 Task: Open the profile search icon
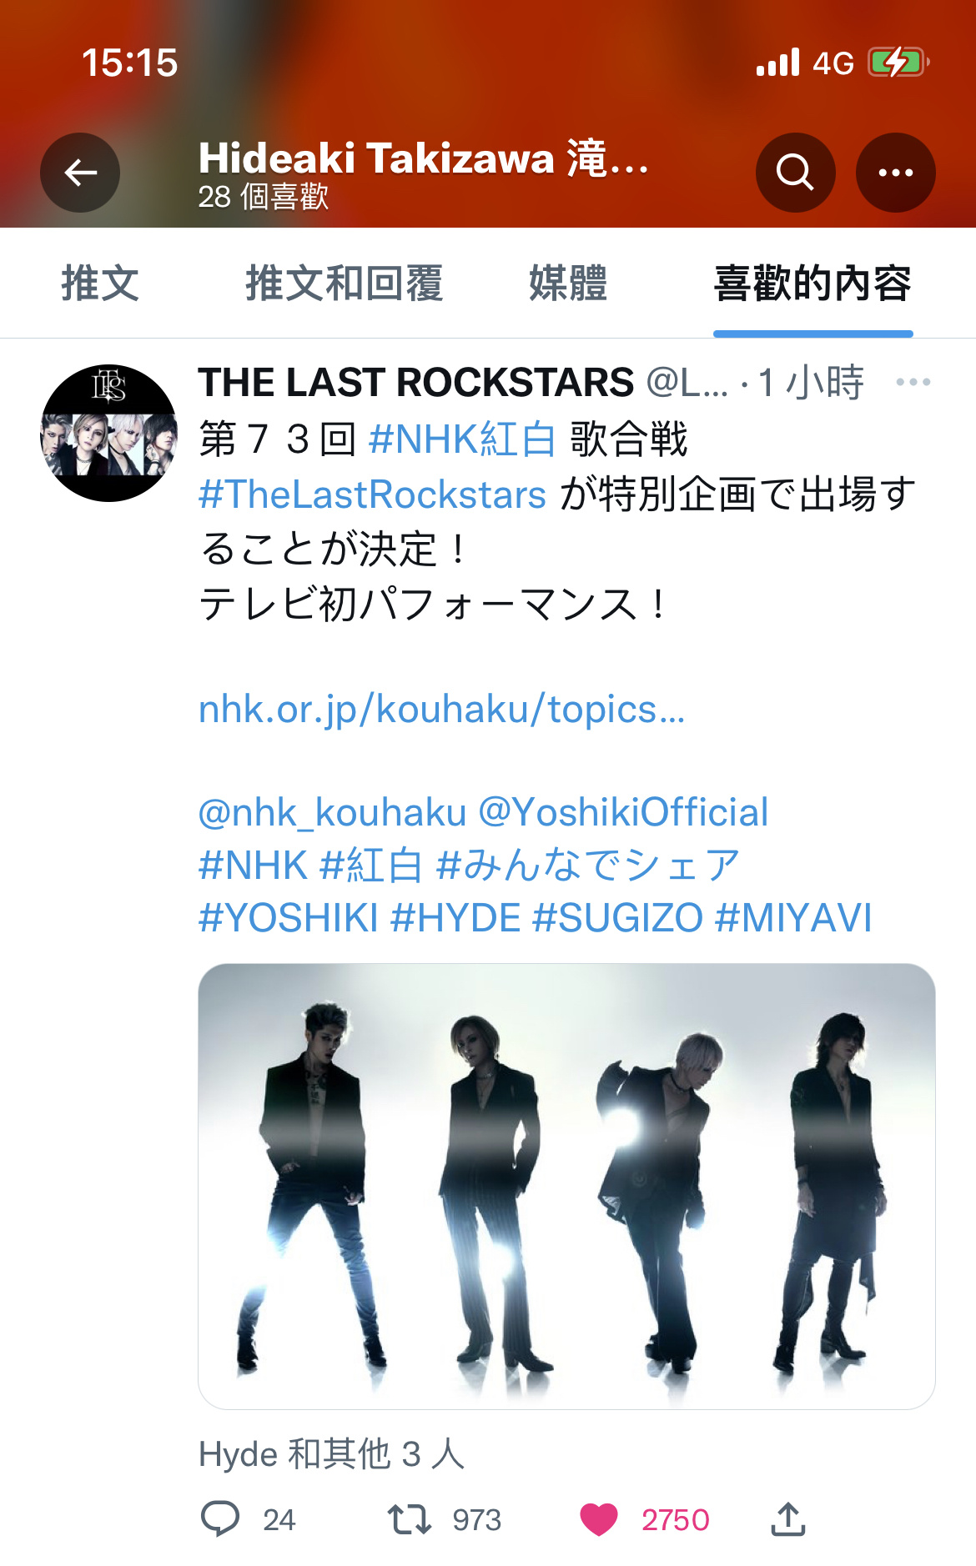(x=795, y=173)
